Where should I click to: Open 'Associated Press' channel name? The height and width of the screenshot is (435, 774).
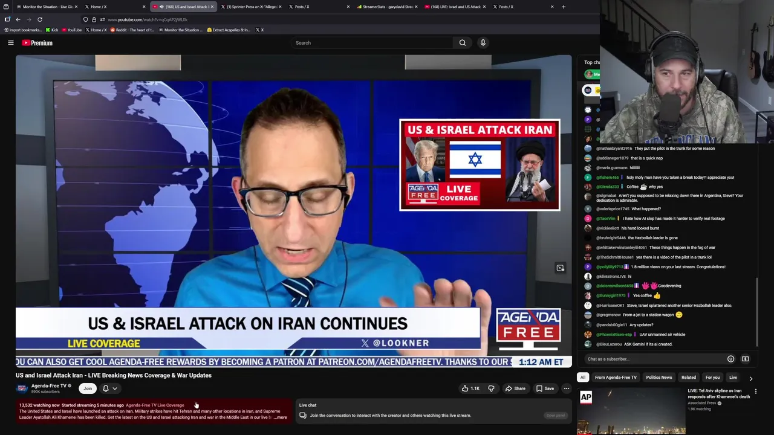(703, 403)
